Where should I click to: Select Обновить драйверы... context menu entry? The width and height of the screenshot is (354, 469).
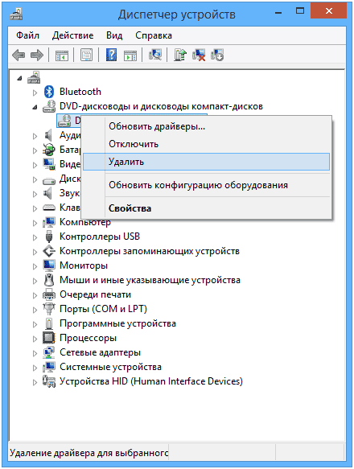(x=206, y=126)
